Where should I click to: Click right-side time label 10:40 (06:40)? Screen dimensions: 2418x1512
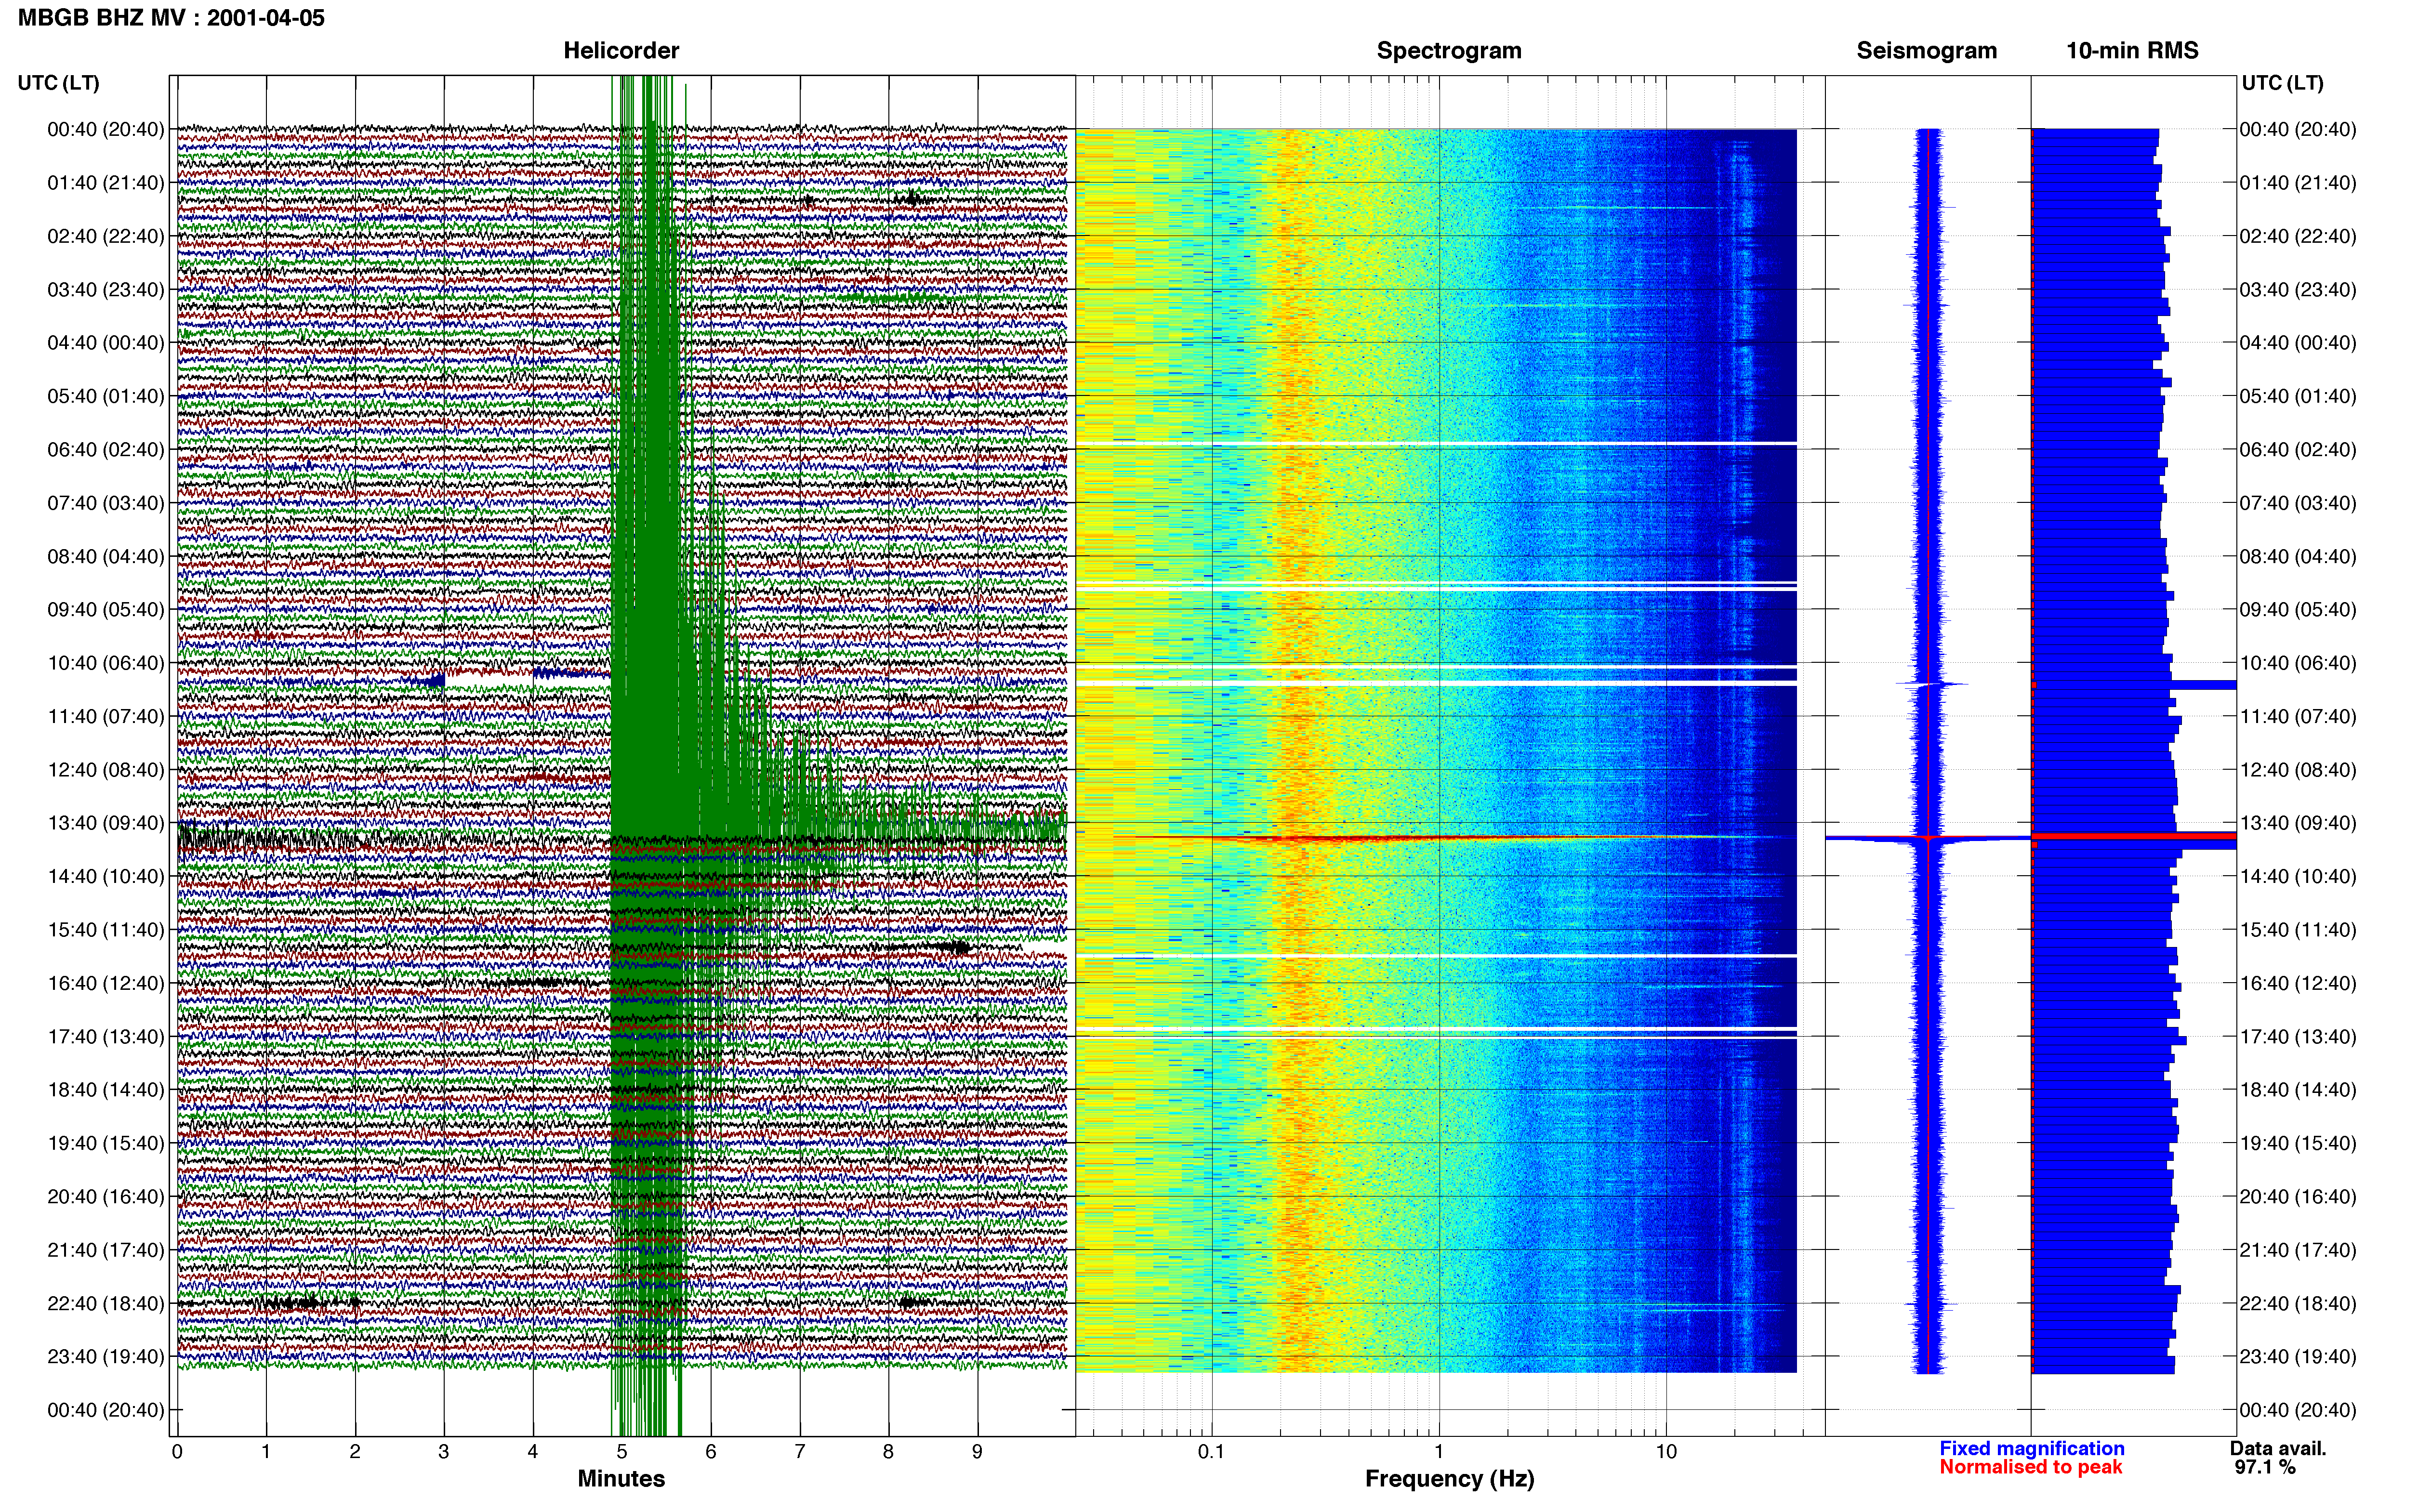pyautogui.click(x=2298, y=663)
